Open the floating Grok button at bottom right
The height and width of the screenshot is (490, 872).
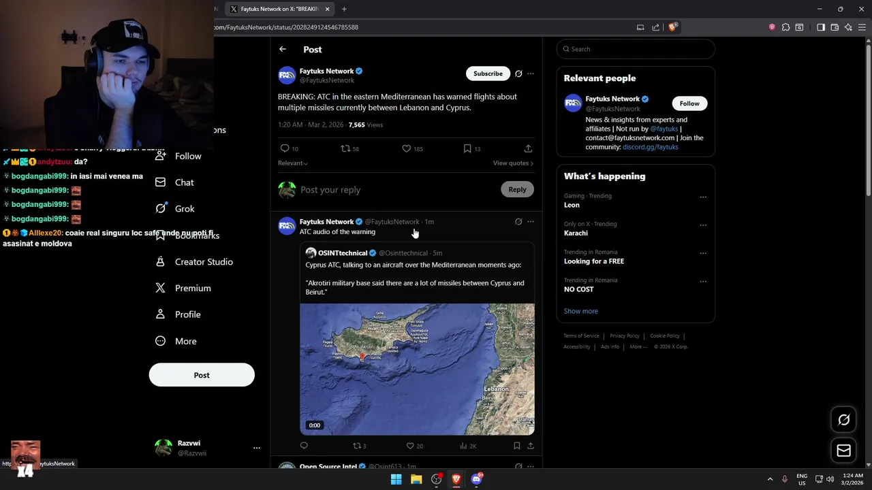click(843, 420)
